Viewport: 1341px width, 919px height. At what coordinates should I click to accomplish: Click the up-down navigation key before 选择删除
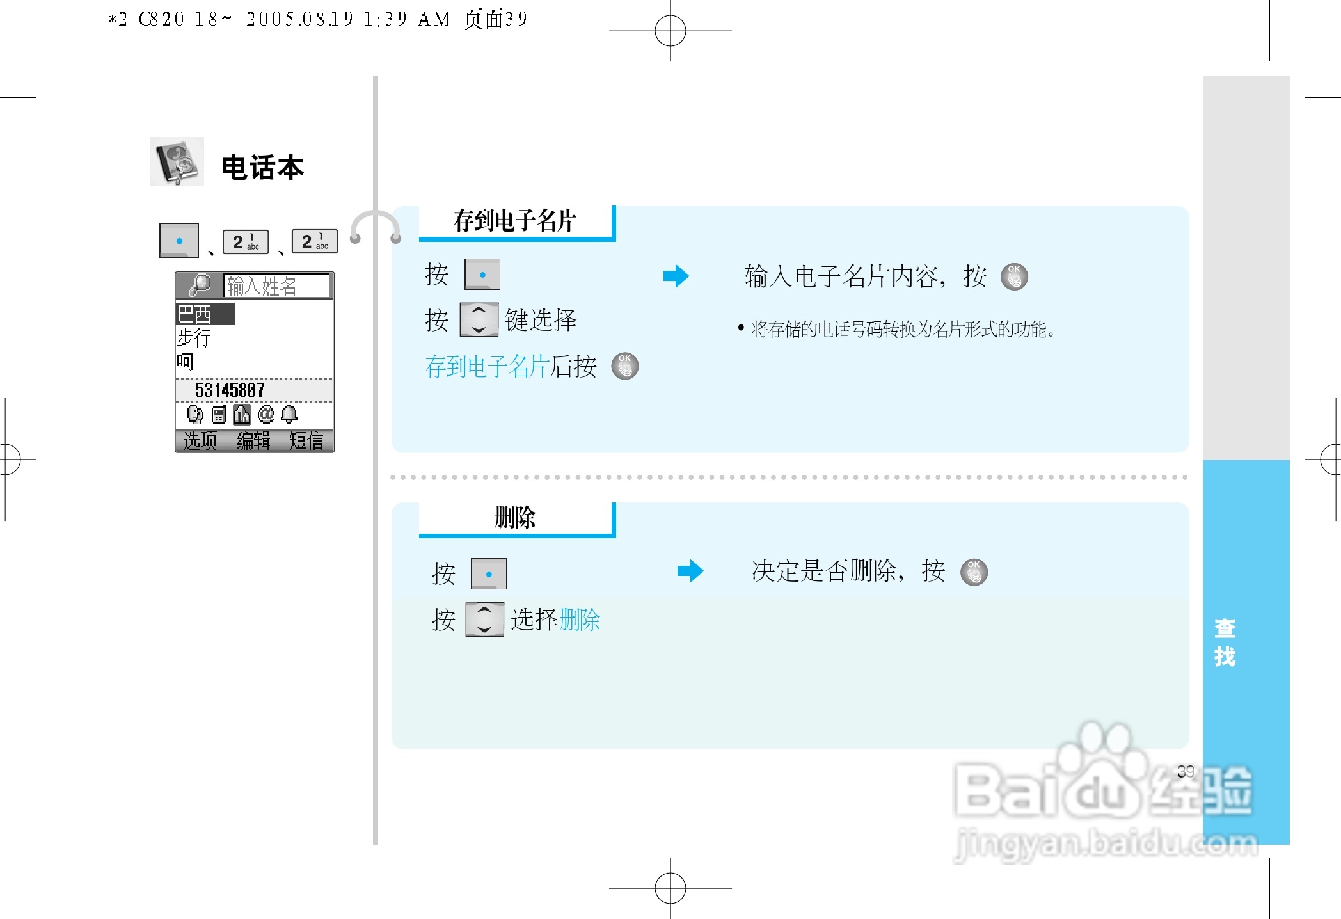[x=484, y=619]
